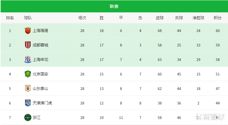Open the 山东泰山 team name link

click(x=40, y=88)
